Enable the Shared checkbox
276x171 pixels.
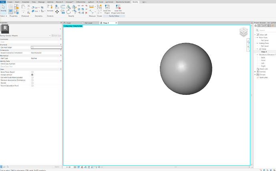(x=32, y=83)
